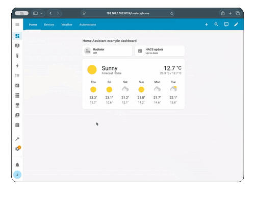
Task: Open the search magnifier in header
Action: click(216, 24)
